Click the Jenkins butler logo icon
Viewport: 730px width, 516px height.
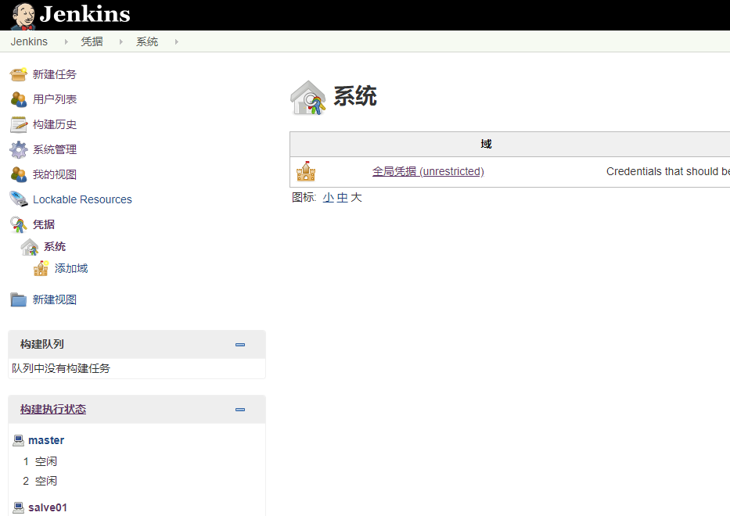tap(23, 16)
